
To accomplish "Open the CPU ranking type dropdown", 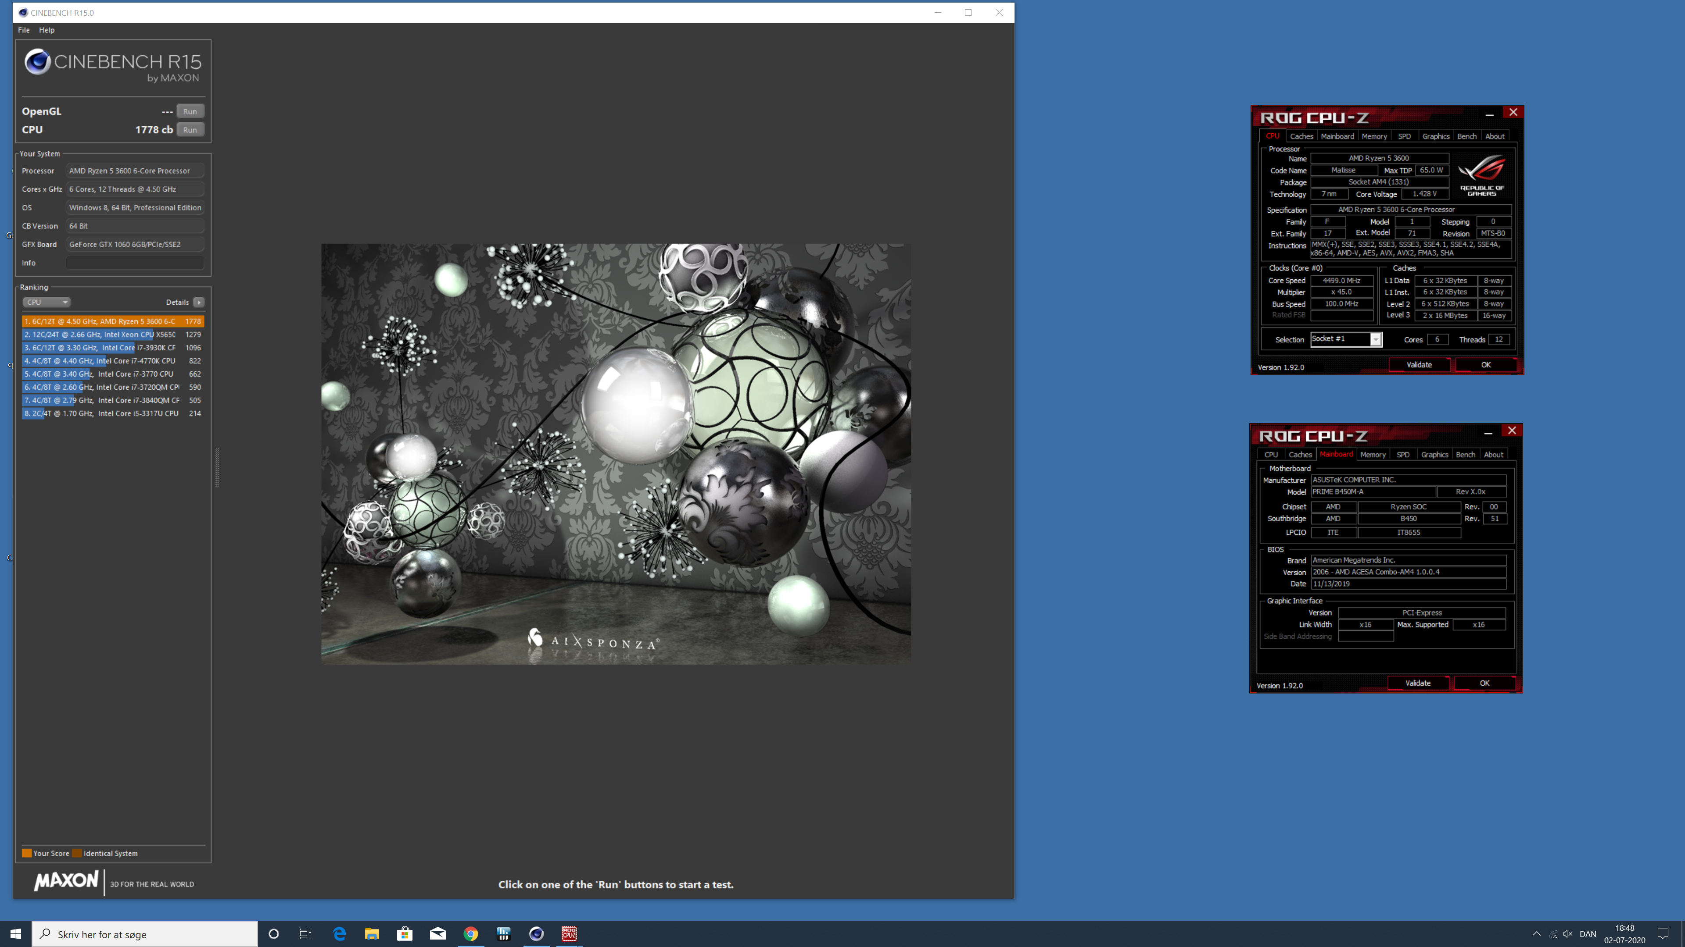I will [x=47, y=302].
